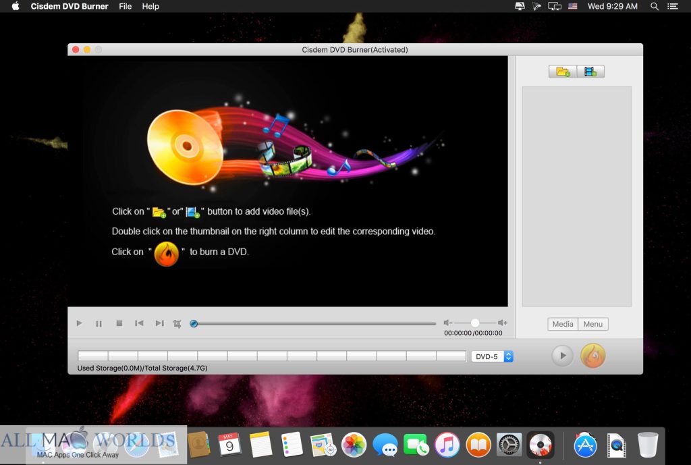The height and width of the screenshot is (465, 691).
Task: Click the flame burn DVD button
Action: pyautogui.click(x=592, y=356)
